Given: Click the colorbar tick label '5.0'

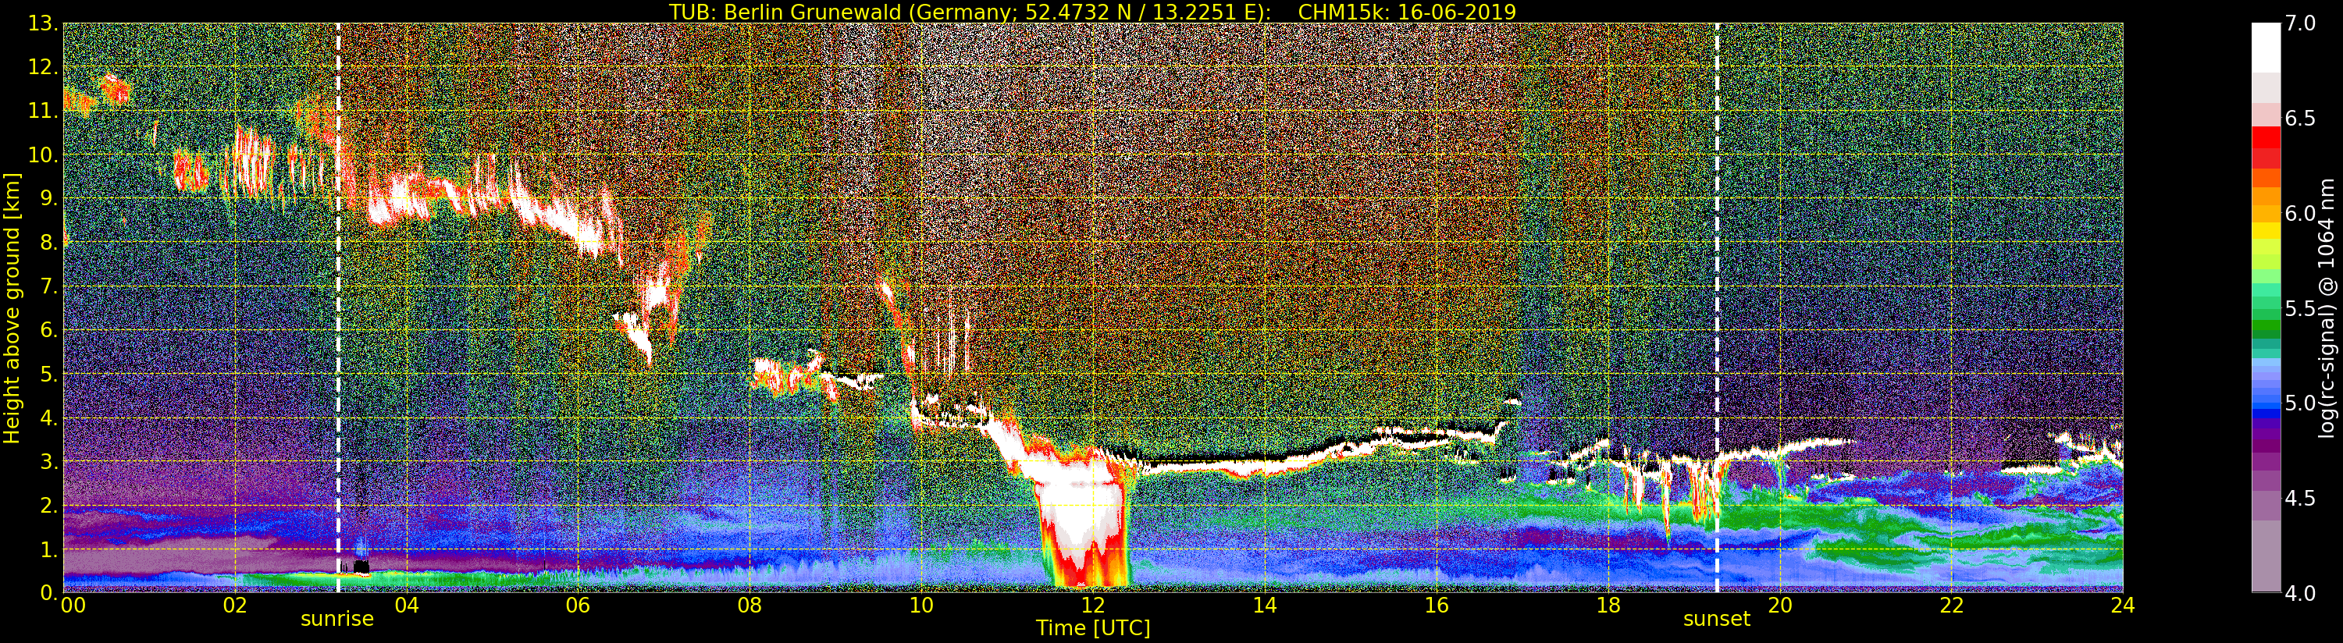Looking at the screenshot, I should pos(2300,403).
